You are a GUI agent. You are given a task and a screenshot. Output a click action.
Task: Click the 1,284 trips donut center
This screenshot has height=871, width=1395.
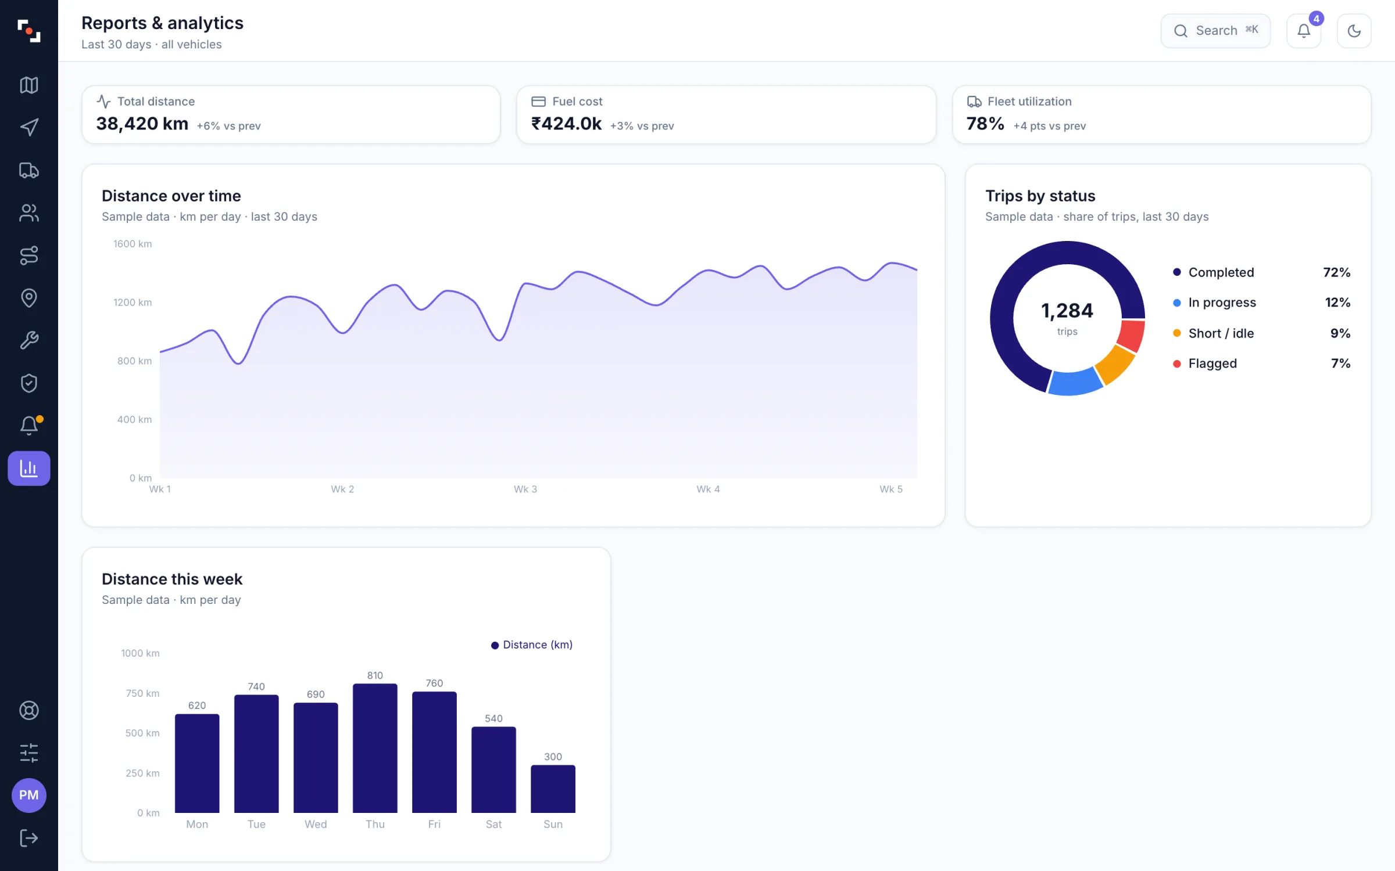(x=1067, y=318)
